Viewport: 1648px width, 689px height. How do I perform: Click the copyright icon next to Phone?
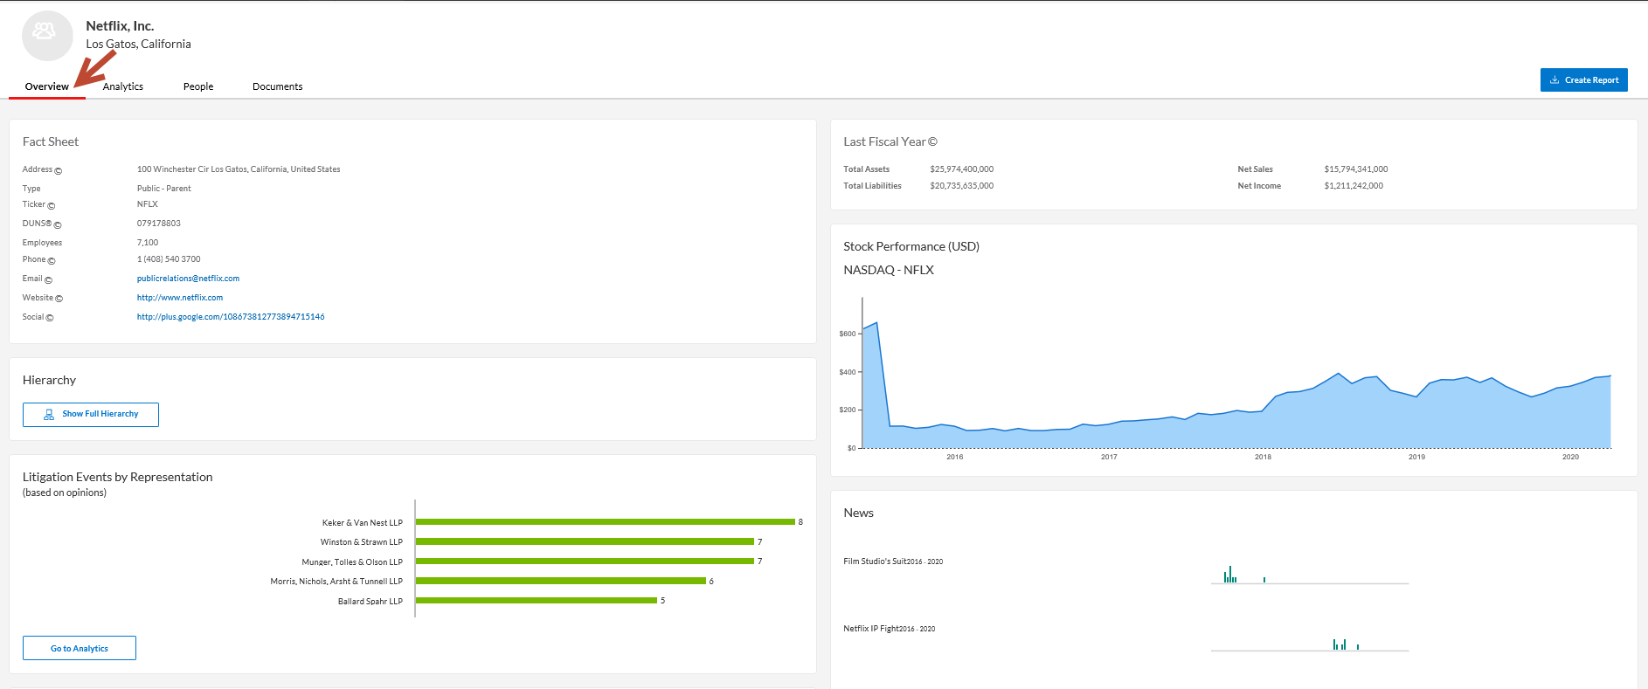[x=52, y=261]
